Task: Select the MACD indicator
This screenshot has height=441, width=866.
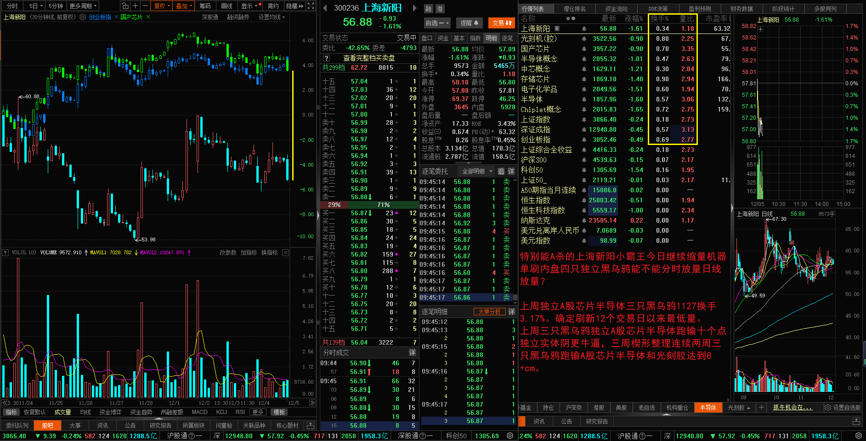Action: (x=199, y=412)
